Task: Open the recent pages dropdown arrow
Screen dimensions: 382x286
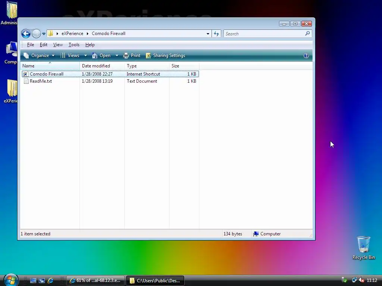Action: pyautogui.click(x=44, y=34)
